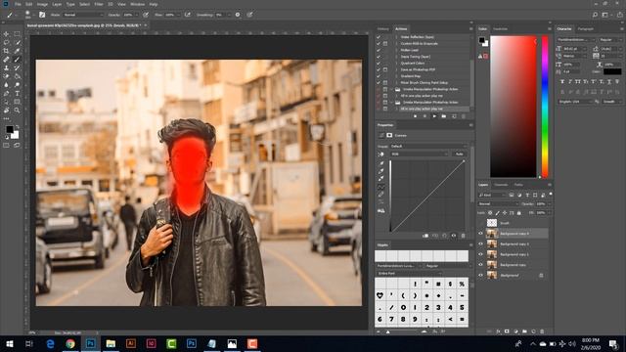The width and height of the screenshot is (626, 352).
Task: Toggle adjustment visibility eye in Properties panel
Action: (454, 236)
